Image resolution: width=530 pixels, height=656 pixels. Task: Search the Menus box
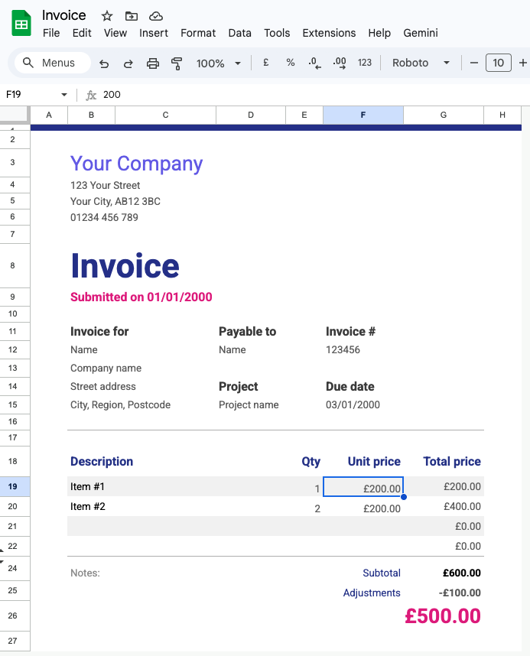pos(52,63)
